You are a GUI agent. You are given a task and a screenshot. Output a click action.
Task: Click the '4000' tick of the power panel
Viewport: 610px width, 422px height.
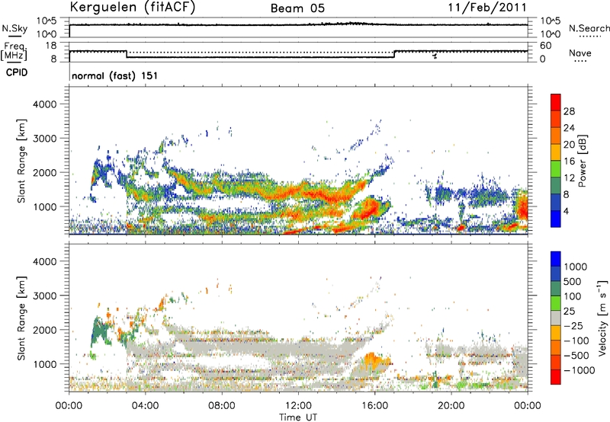pos(45,104)
